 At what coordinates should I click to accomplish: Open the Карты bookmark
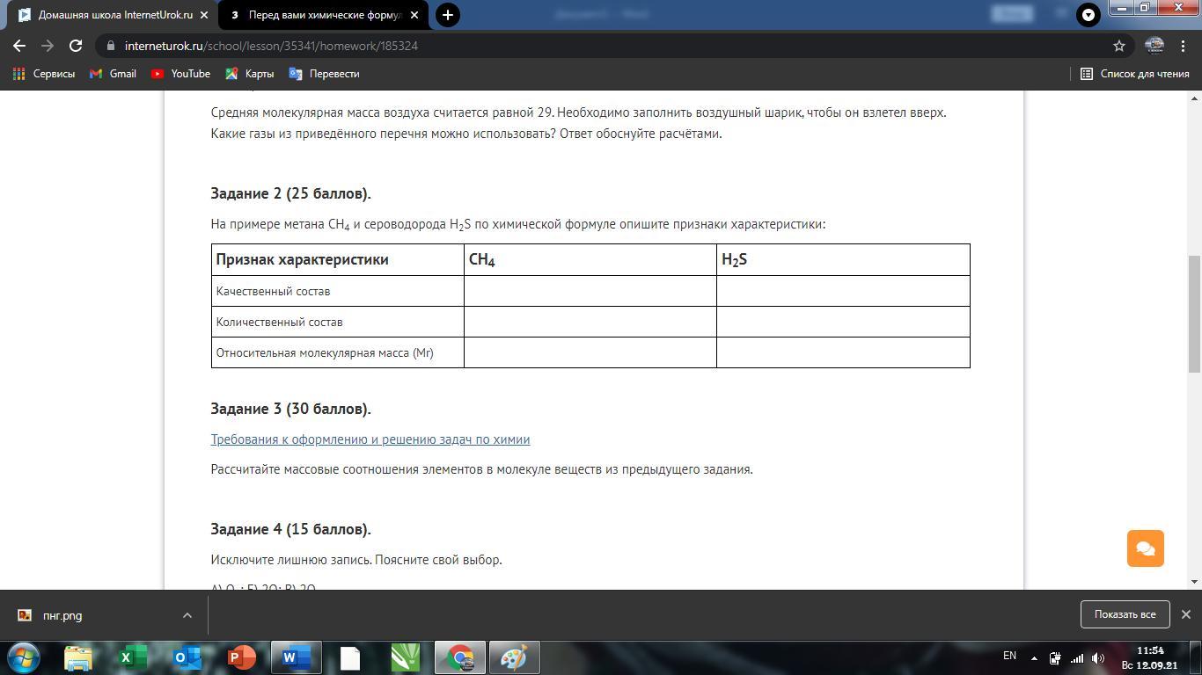[x=250, y=74]
